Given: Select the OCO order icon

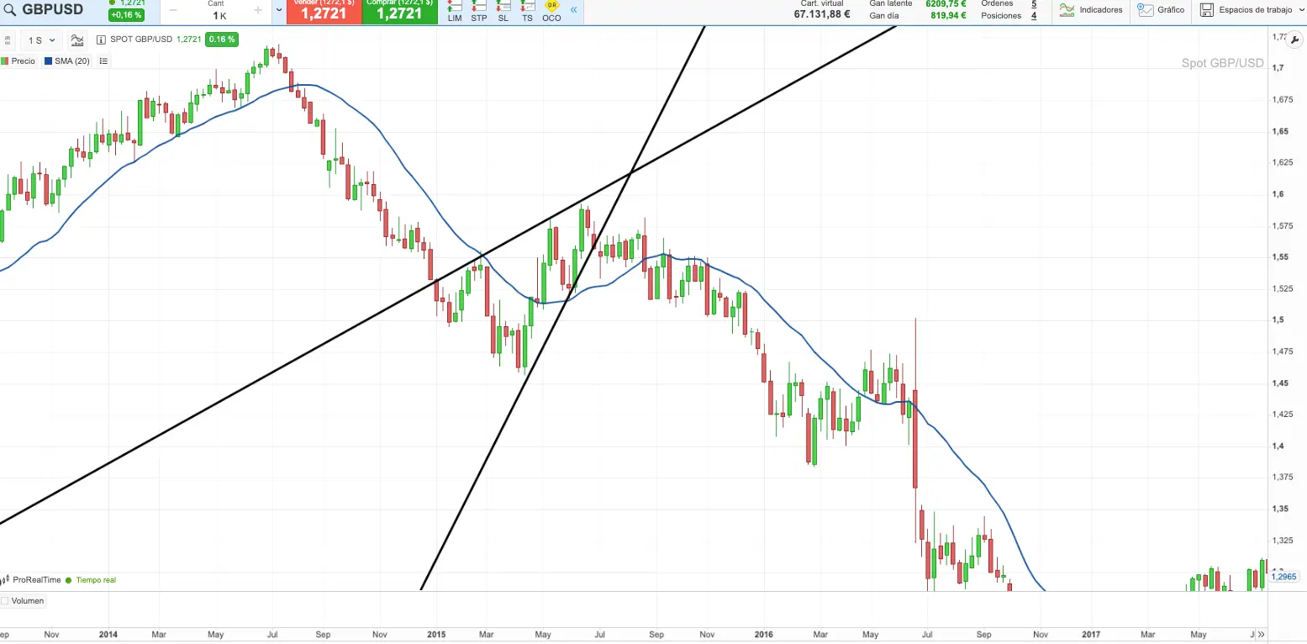Looking at the screenshot, I should pyautogui.click(x=551, y=10).
